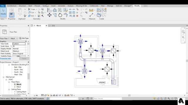This screenshot has width=188, height=105.
Task: Open the Annotate ribbon tab
Action: pyautogui.click(x=61, y=6)
